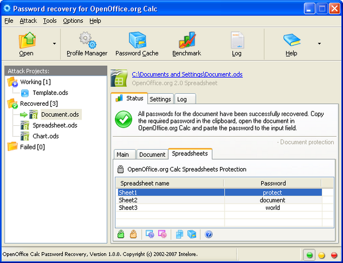Screen dimensions: 343x263
Task: Select Spreadsheet.ods in the tree
Action: (55, 125)
